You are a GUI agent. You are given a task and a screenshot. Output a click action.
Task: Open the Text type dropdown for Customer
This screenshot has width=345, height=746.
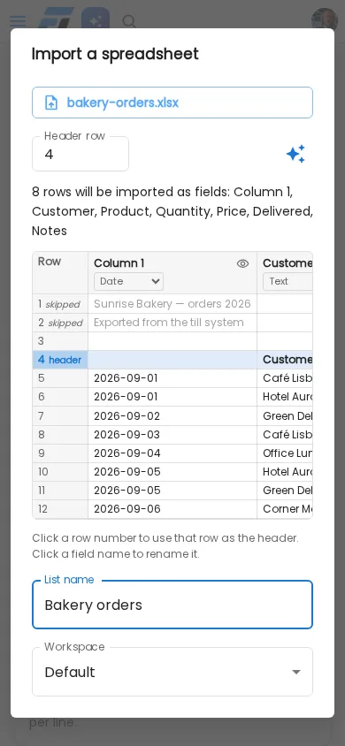tap(287, 281)
